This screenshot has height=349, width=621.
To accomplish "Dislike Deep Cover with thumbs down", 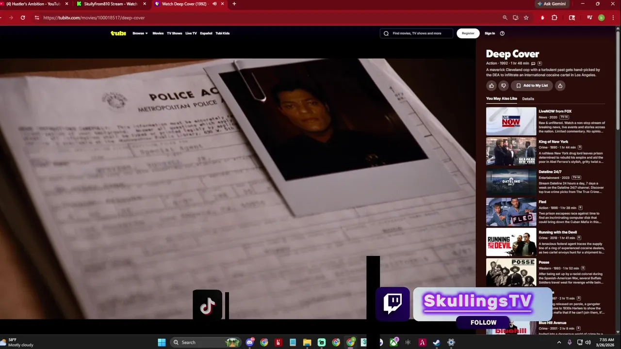I will 504,86.
